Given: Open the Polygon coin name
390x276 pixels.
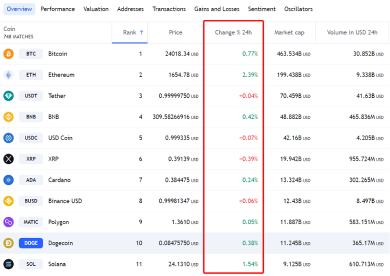Looking at the screenshot, I should pos(58,222).
